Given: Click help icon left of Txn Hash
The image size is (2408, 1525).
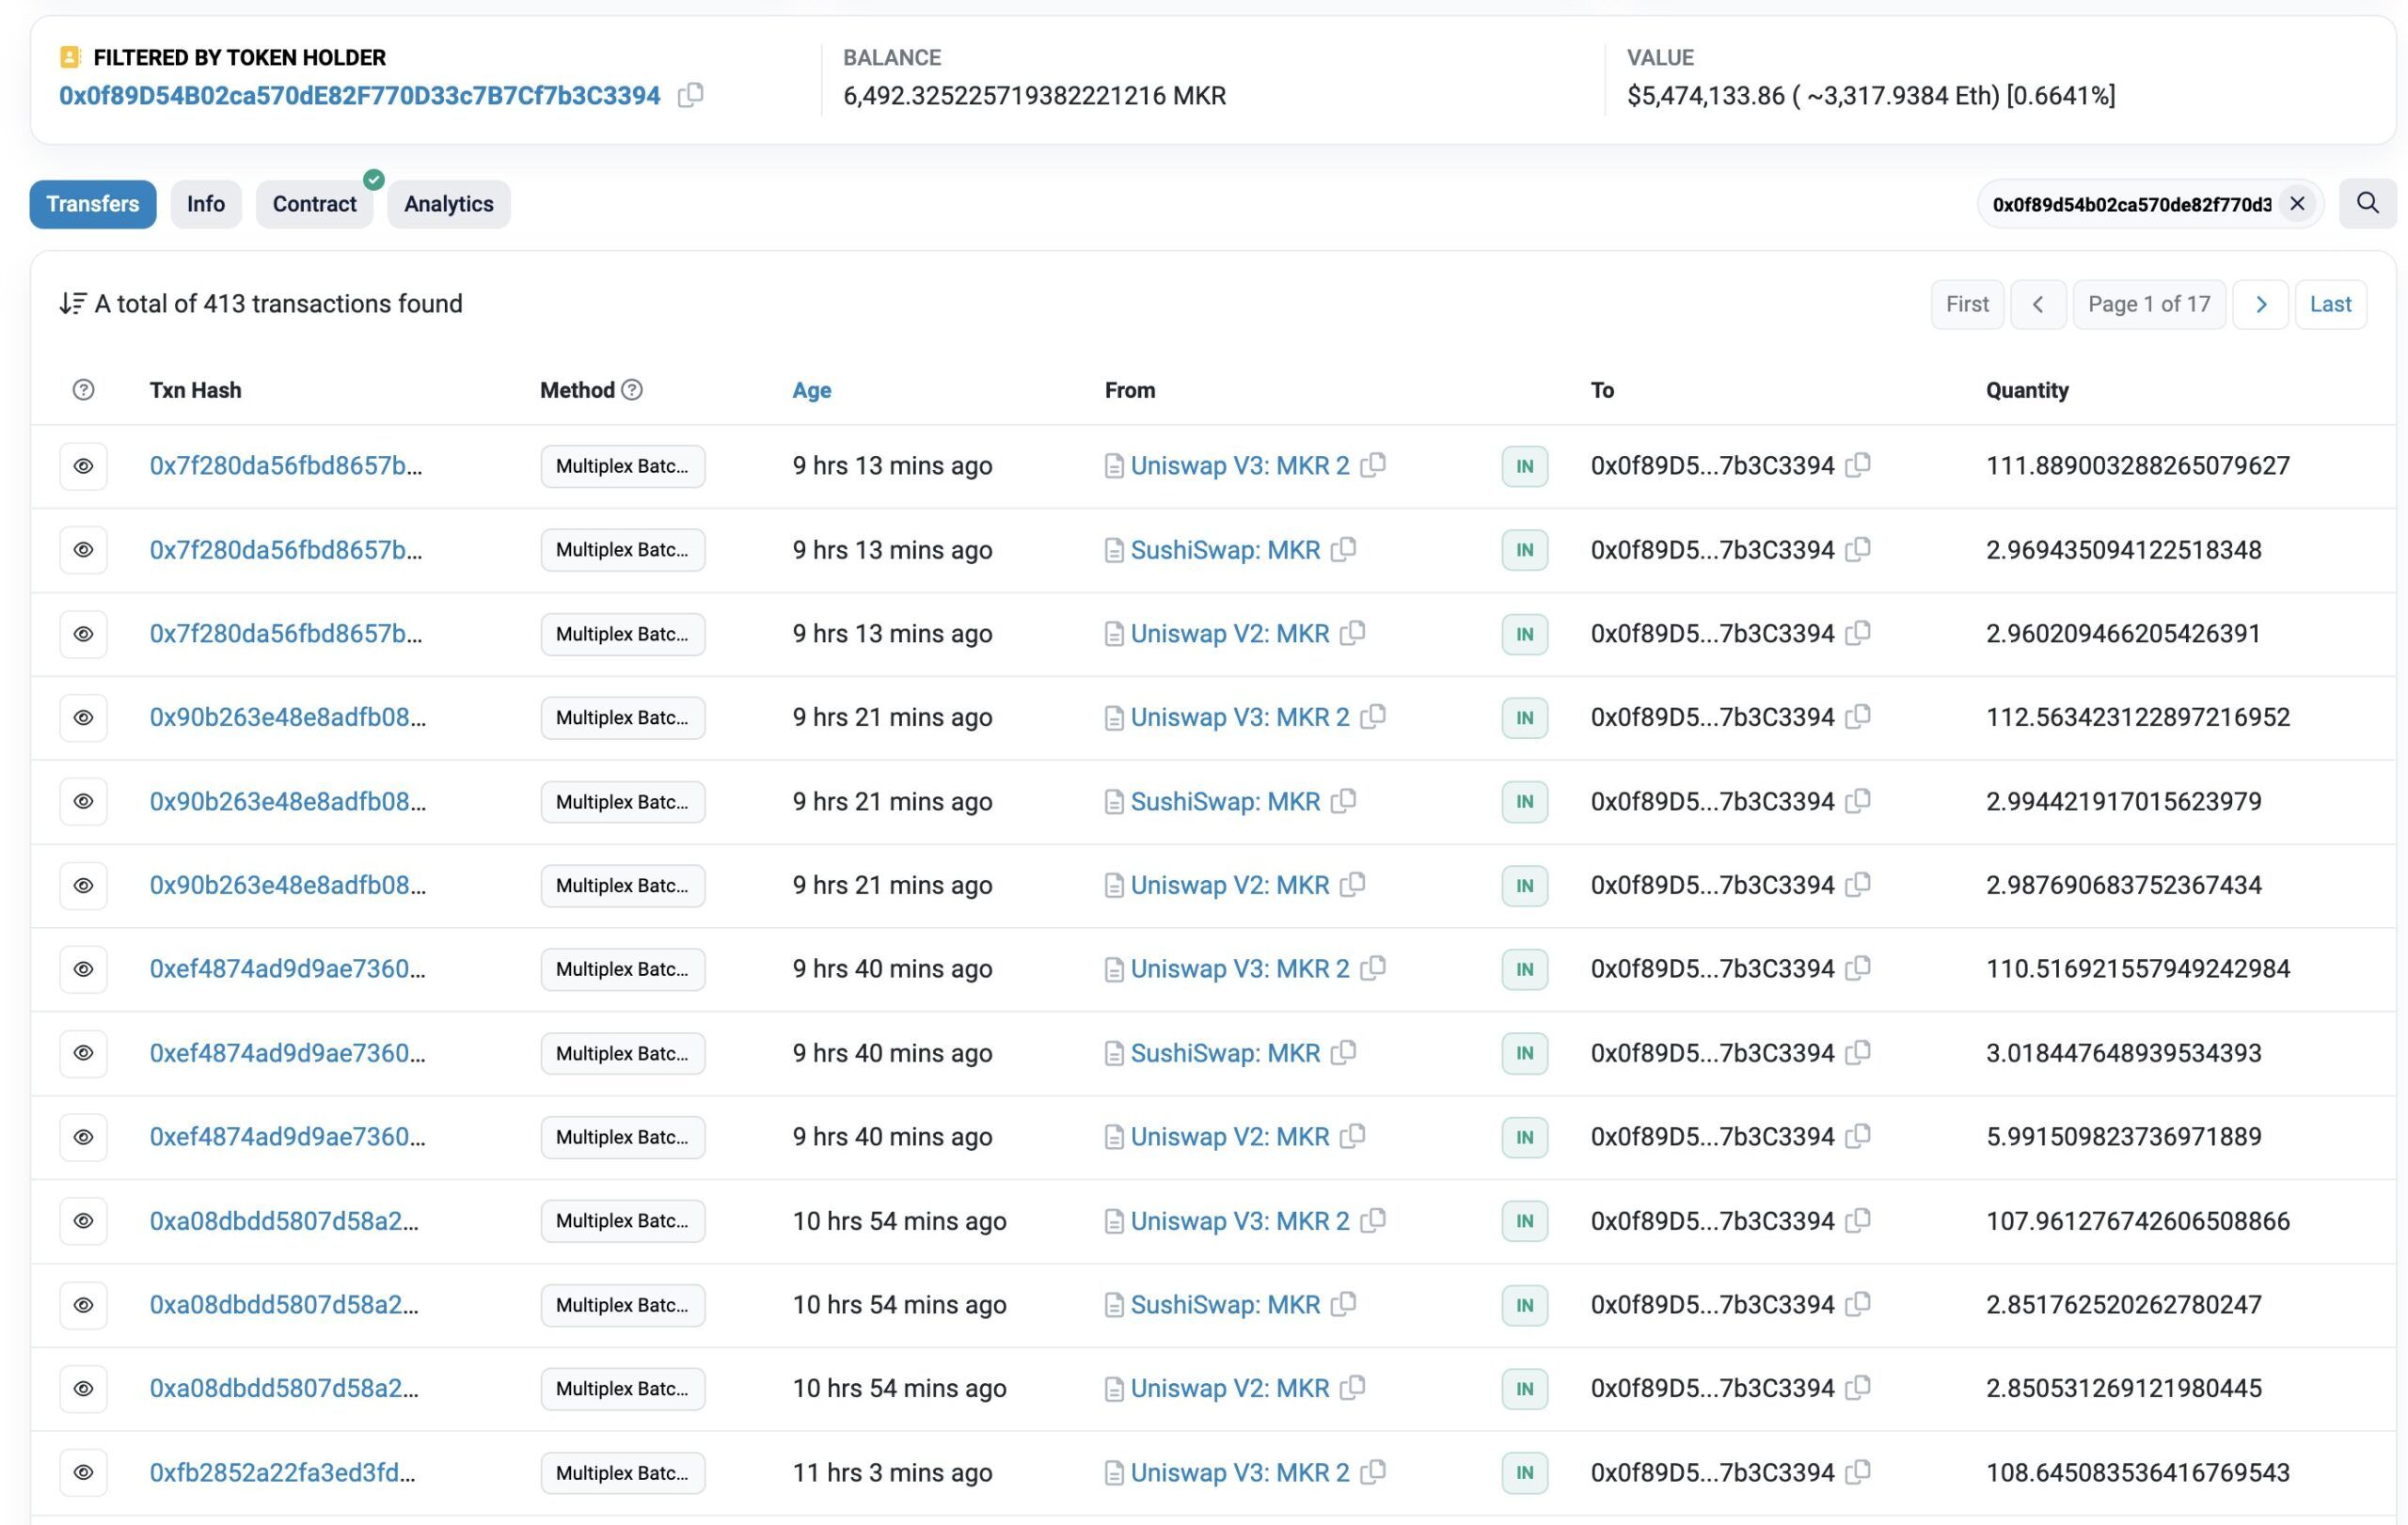Looking at the screenshot, I should (x=84, y=390).
